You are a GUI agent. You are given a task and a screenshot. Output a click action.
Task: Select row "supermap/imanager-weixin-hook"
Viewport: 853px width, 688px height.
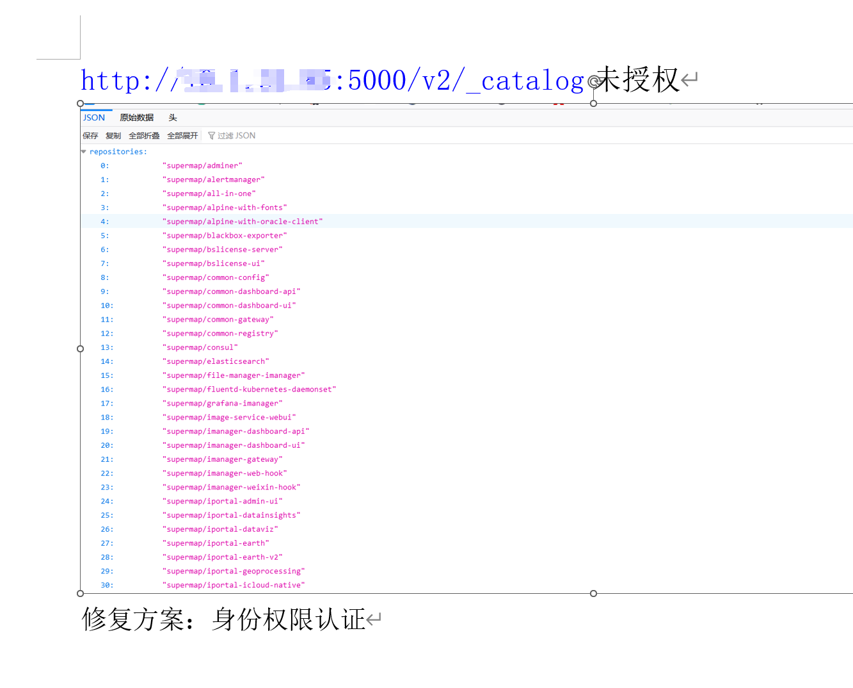coord(466,487)
